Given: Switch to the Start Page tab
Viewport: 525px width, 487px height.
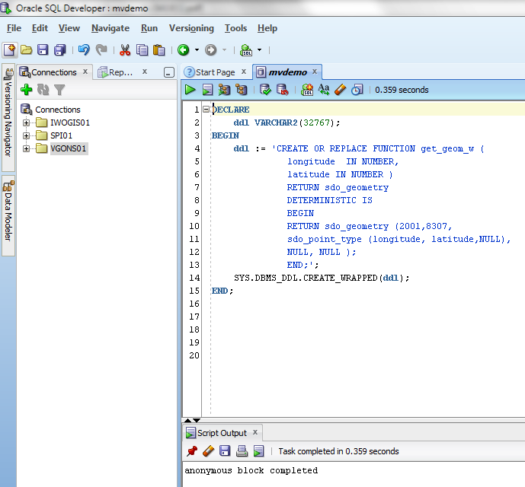Looking at the screenshot, I should [x=214, y=72].
